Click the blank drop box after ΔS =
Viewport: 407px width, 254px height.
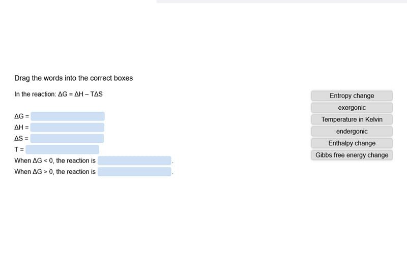(67, 138)
